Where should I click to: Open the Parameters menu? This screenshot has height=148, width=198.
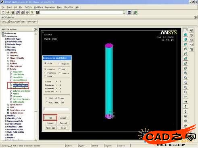(50, 7)
